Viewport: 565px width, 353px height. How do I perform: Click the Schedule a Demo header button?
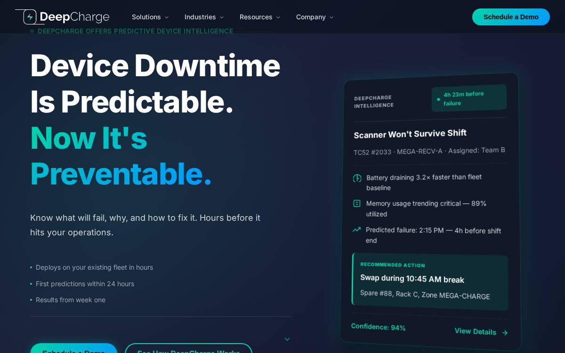(x=511, y=17)
